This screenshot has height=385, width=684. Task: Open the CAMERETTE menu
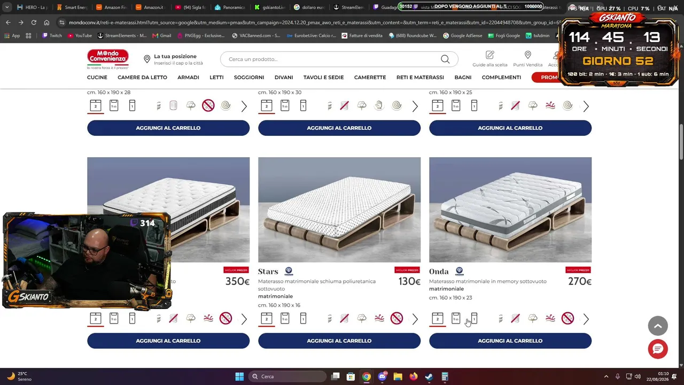pyautogui.click(x=370, y=78)
